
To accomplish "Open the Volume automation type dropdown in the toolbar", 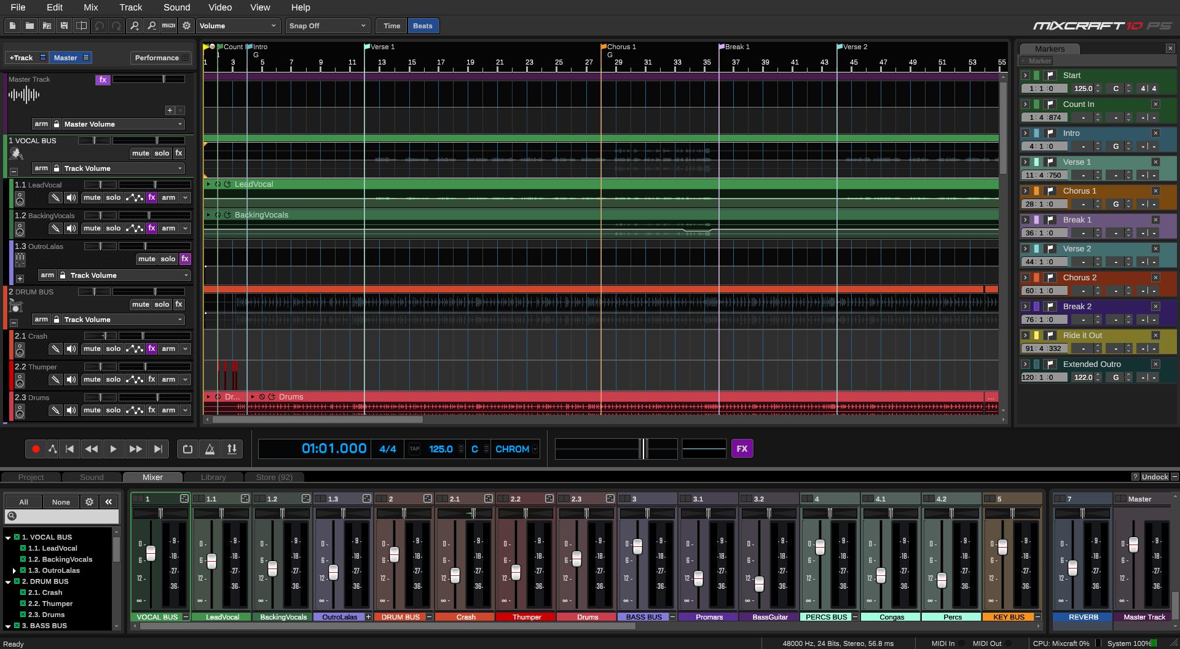I will pyautogui.click(x=238, y=26).
